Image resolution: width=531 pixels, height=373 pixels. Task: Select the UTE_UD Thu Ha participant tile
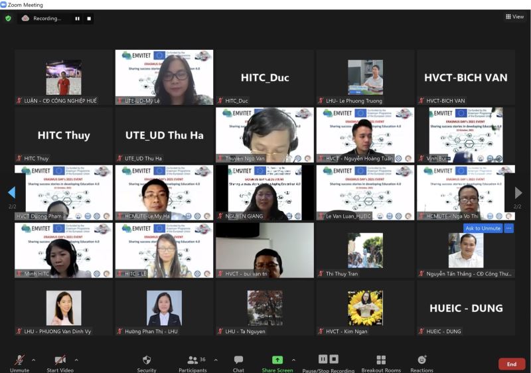click(x=164, y=135)
